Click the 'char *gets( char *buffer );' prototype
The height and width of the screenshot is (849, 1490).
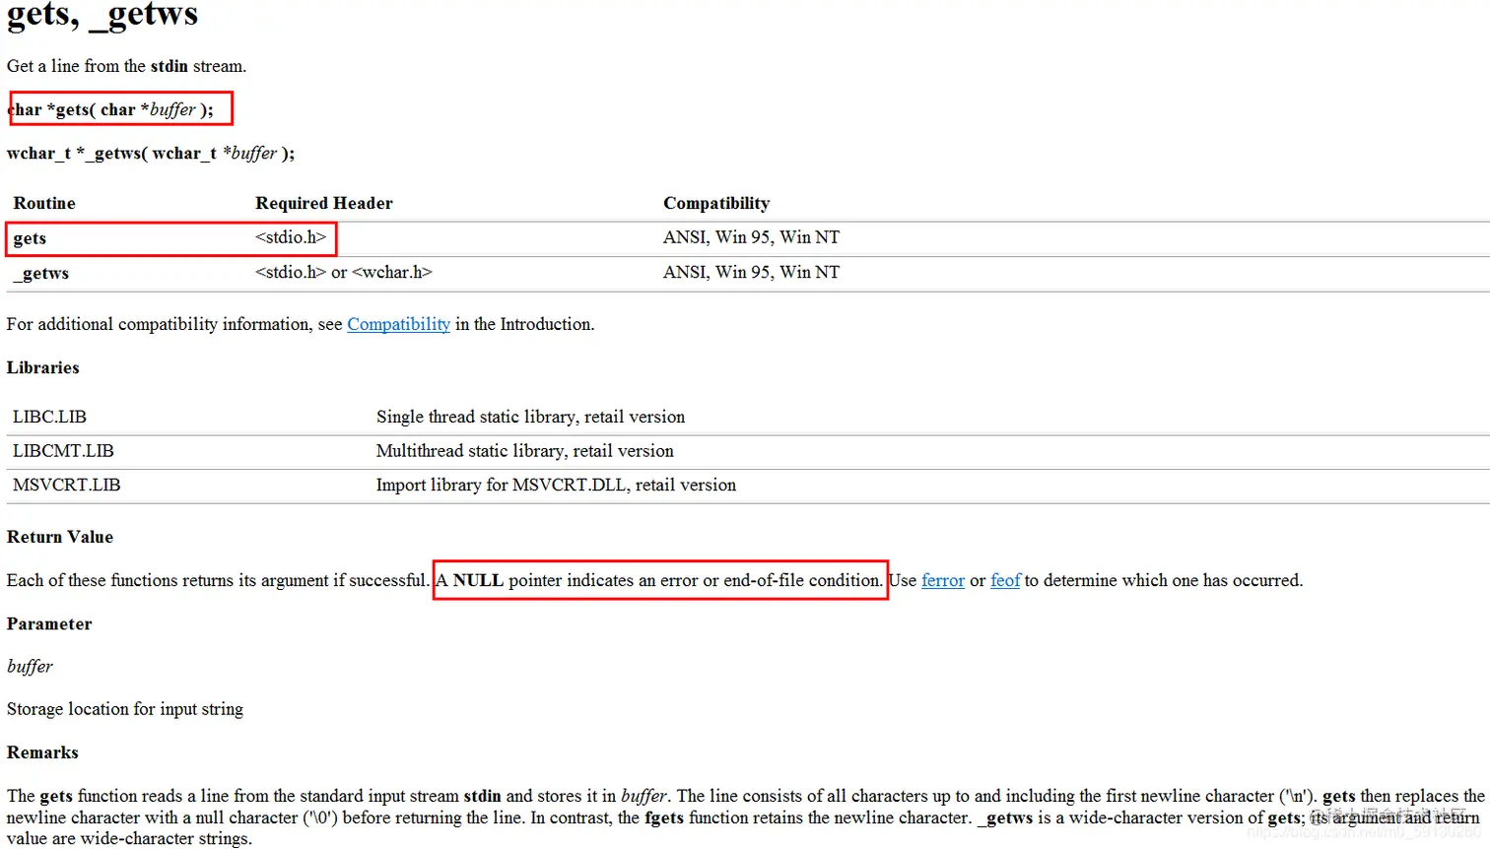coord(109,109)
